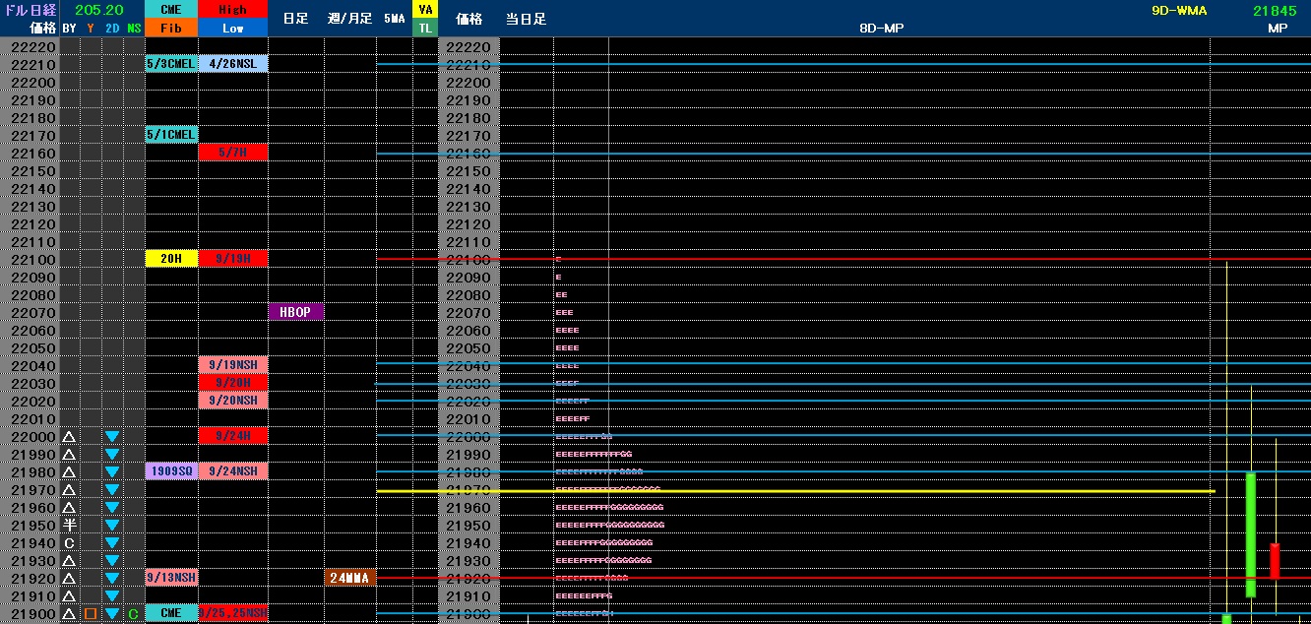Select the 9D-WMA header label
The height and width of the screenshot is (624, 1311).
click(1178, 10)
